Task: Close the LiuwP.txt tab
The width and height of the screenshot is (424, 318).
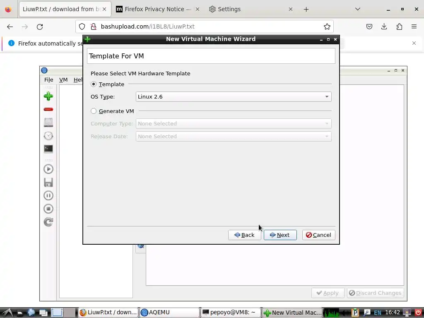Action: 104,9
